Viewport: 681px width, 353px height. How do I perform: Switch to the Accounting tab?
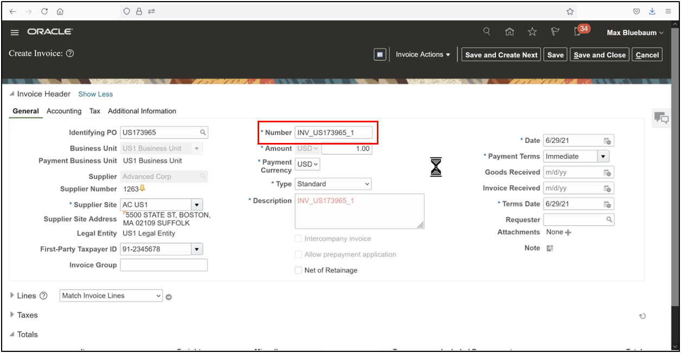tap(63, 111)
